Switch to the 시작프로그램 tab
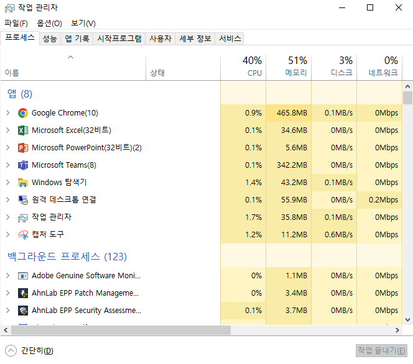The width and height of the screenshot is (413, 364). [x=119, y=39]
